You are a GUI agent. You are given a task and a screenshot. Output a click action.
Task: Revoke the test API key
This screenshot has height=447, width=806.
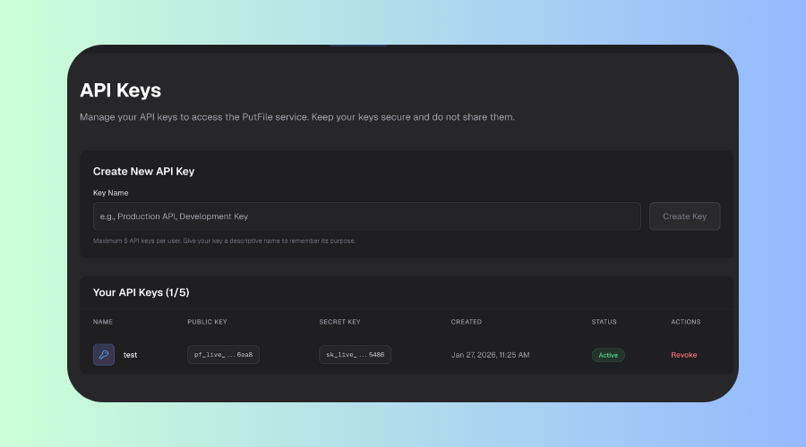683,355
